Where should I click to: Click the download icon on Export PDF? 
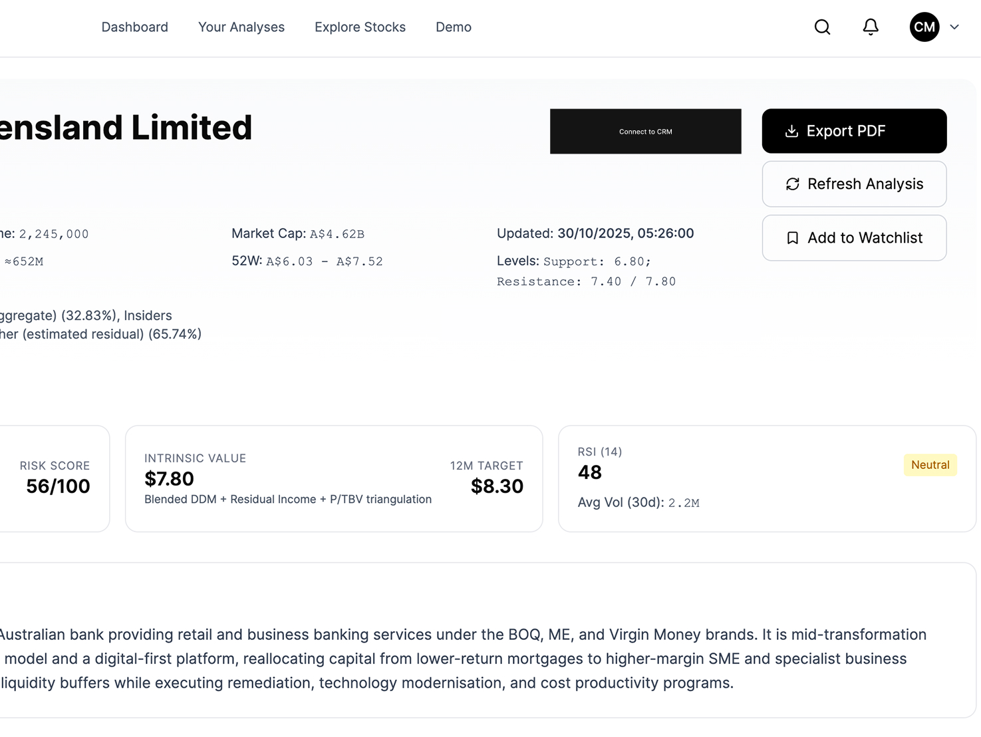click(791, 131)
